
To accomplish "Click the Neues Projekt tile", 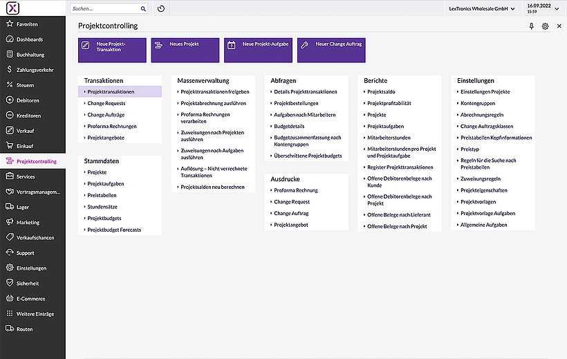I will [185, 50].
